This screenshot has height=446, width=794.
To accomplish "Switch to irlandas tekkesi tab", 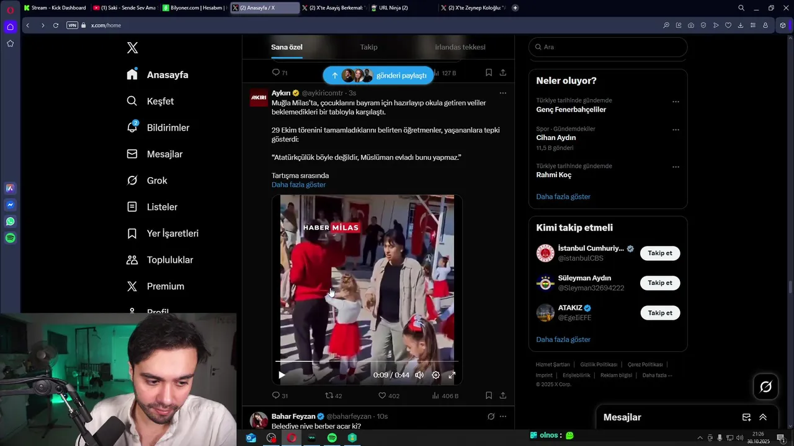I will (460, 47).
